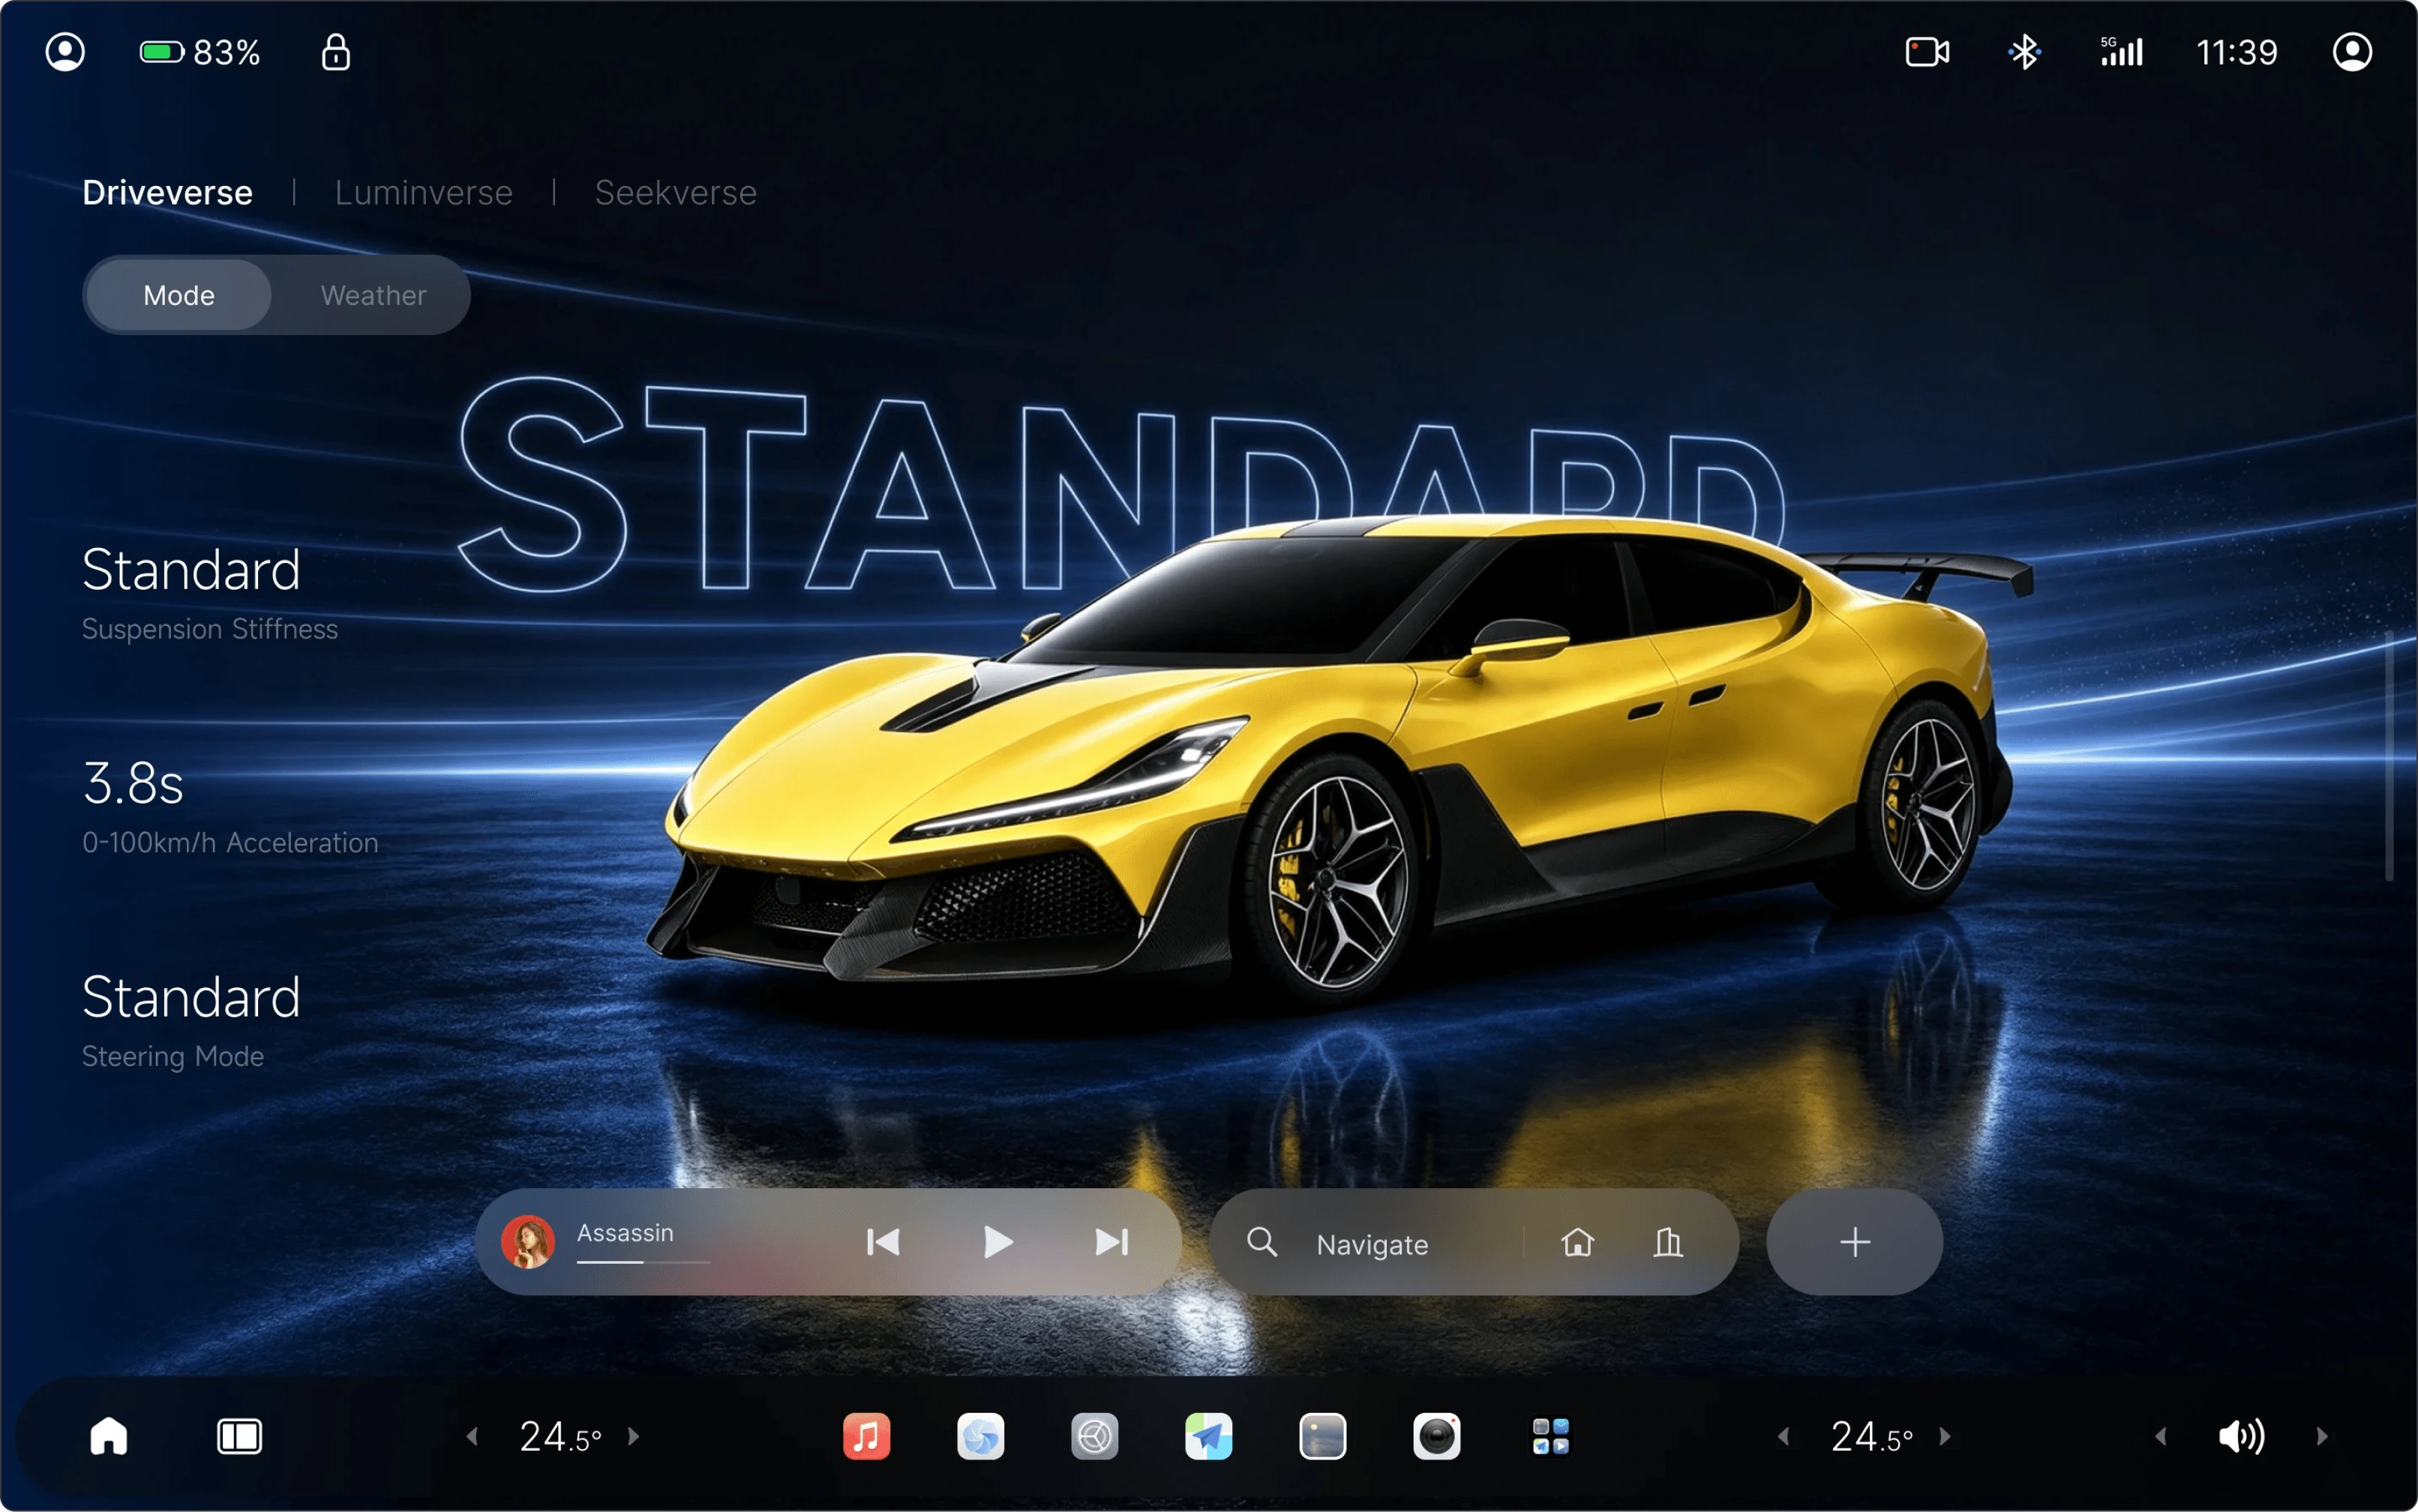Open the dashcam video recorder icon

click(x=1927, y=52)
